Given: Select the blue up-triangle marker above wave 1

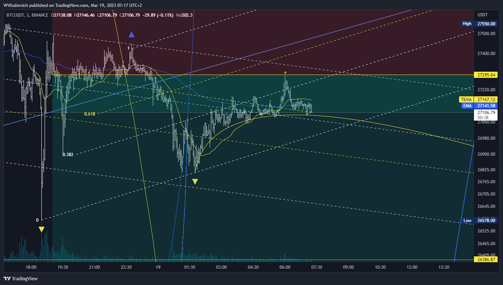Looking at the screenshot, I should click(x=131, y=34).
